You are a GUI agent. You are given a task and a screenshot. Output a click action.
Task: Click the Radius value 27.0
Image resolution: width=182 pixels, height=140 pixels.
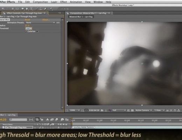27,26
